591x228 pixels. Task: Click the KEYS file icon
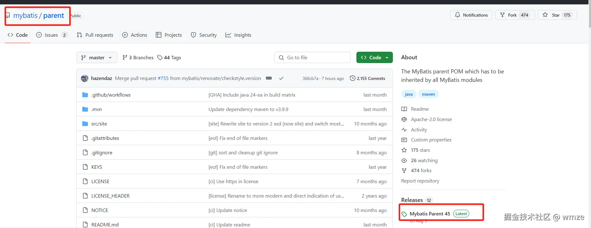pyautogui.click(x=85, y=167)
